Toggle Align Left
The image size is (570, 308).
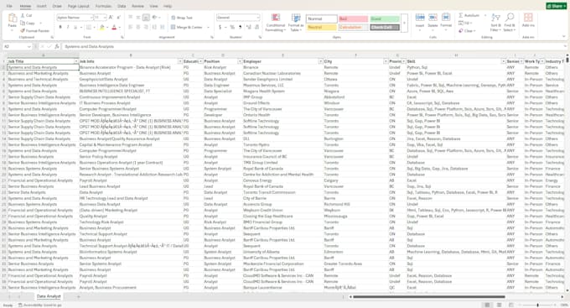coord(130,28)
